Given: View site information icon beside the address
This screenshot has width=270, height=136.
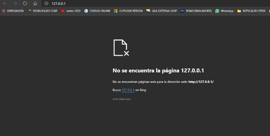Looking at the screenshot, I should (x=46, y=3).
